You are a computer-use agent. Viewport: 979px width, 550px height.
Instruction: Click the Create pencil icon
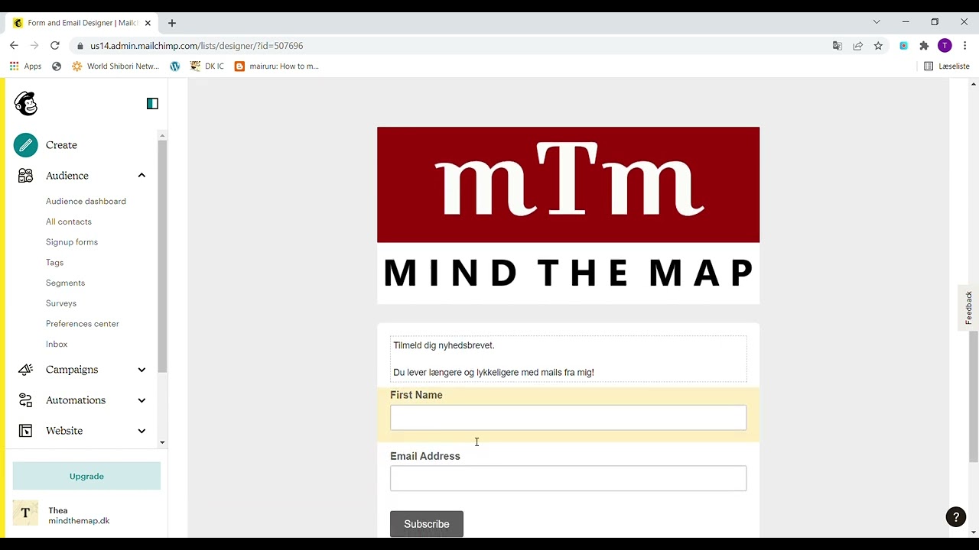25,145
